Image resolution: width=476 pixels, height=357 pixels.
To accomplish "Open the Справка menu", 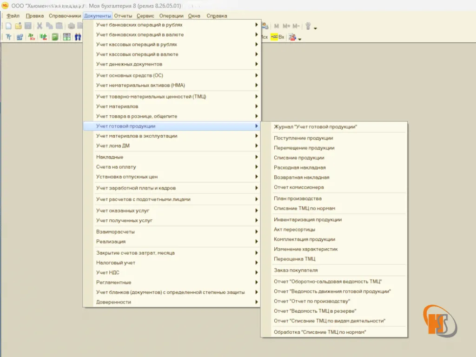I will point(217,16).
